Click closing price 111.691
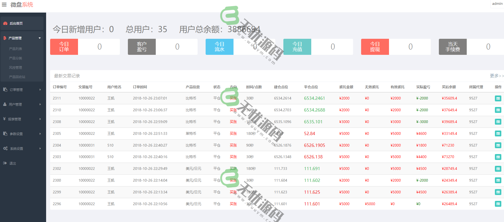The height and width of the screenshot is (222, 504). pos(312,169)
